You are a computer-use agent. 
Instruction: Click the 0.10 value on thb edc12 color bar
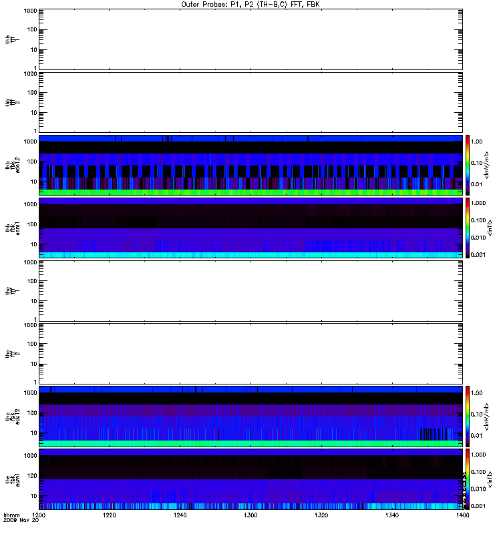click(476, 163)
